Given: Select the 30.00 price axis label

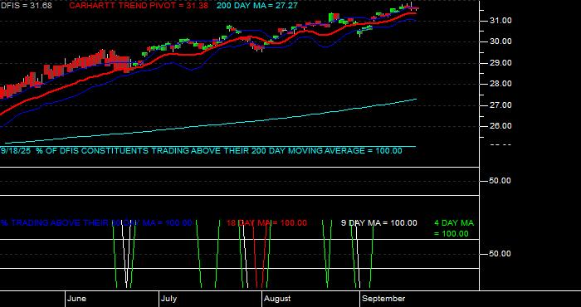Looking at the screenshot, I should (x=501, y=41).
